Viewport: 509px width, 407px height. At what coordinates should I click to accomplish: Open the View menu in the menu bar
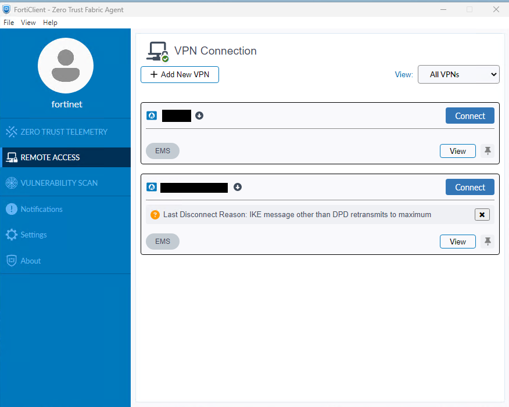click(28, 23)
